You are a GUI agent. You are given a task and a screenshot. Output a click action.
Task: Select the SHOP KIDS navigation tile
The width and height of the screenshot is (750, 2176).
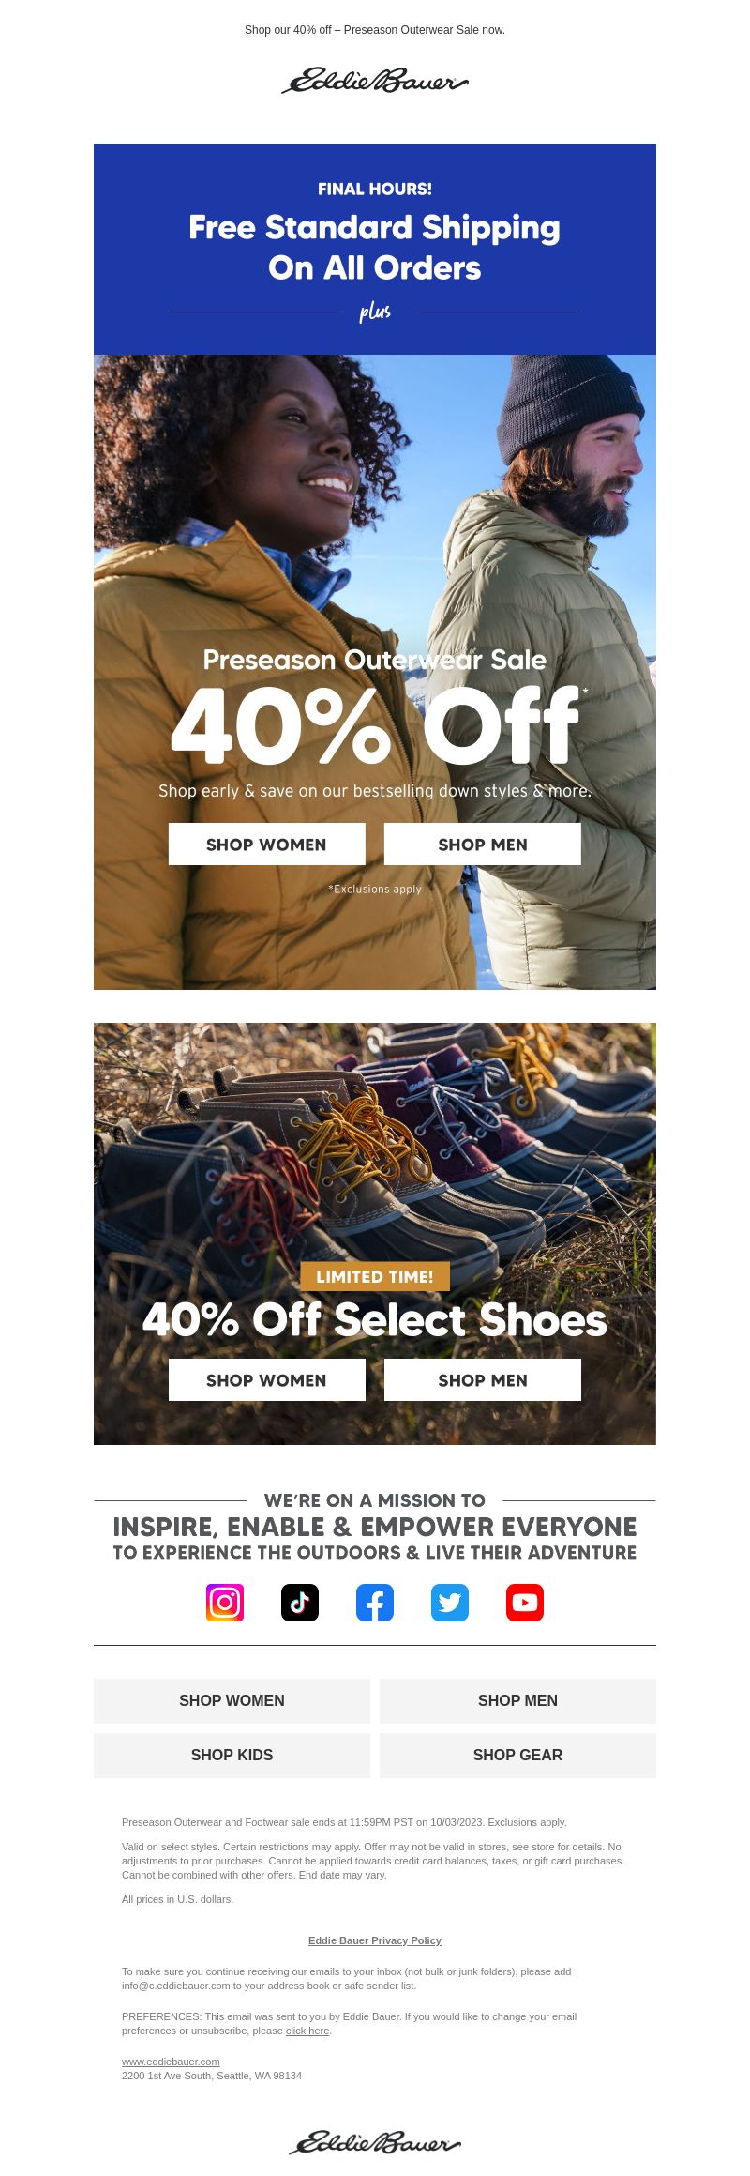click(x=232, y=1756)
